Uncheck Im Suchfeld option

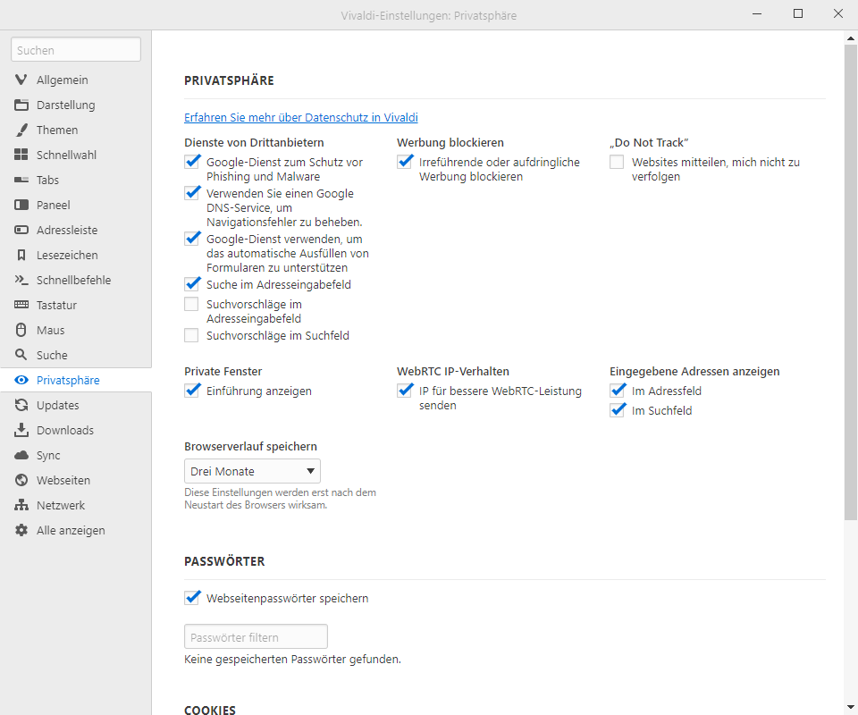(x=618, y=410)
